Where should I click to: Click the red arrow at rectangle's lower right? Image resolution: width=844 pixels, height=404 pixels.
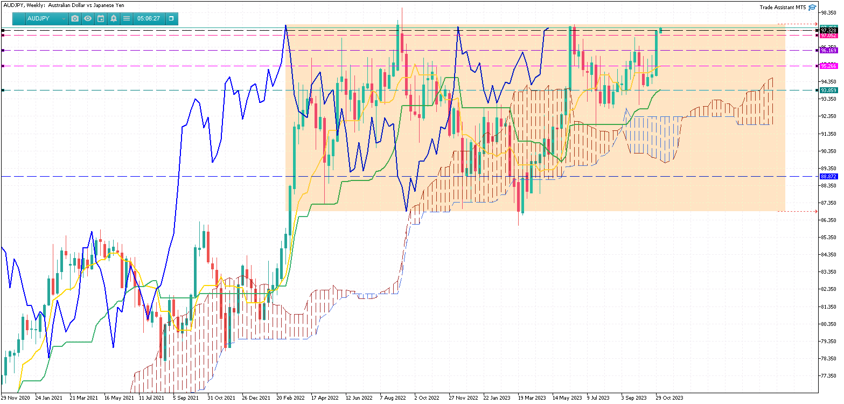pyautogui.click(x=815, y=211)
